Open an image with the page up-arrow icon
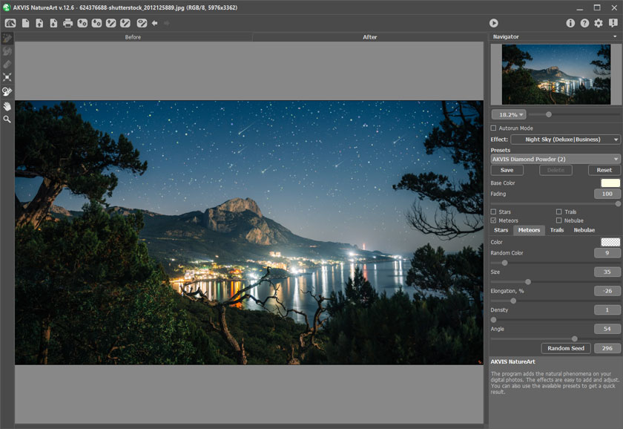Screen dimensions: 623x429 click(39, 23)
